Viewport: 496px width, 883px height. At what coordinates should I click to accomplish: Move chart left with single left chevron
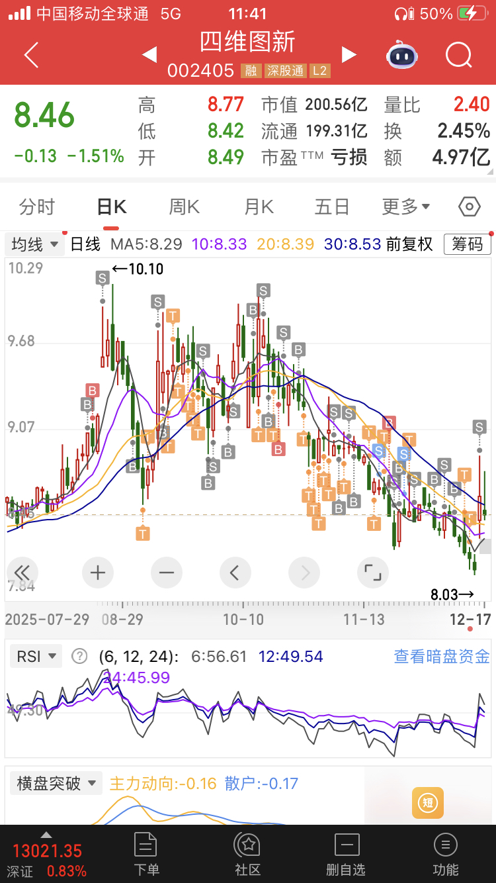coord(235,573)
